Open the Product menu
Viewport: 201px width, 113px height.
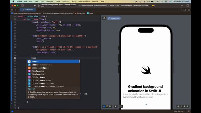pyautogui.click(x=66, y=1)
